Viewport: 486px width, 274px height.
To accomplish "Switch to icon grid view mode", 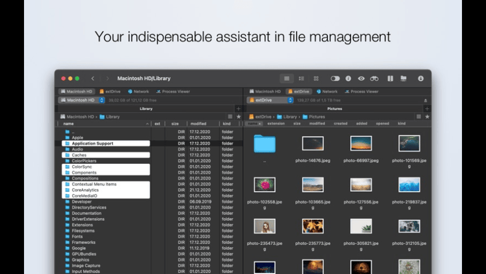I will (x=316, y=78).
